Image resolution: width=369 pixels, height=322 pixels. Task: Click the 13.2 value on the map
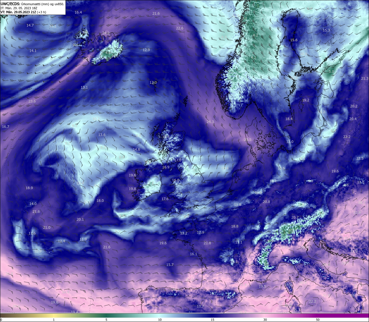pyautogui.click(x=184, y=233)
